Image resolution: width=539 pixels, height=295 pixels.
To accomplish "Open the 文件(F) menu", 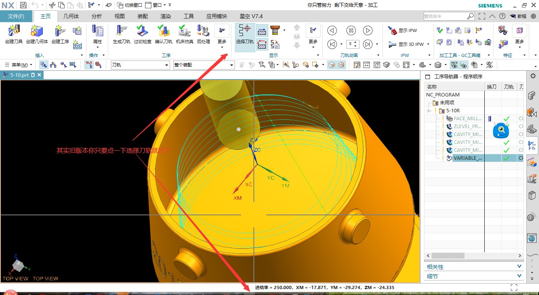I will click(16, 16).
